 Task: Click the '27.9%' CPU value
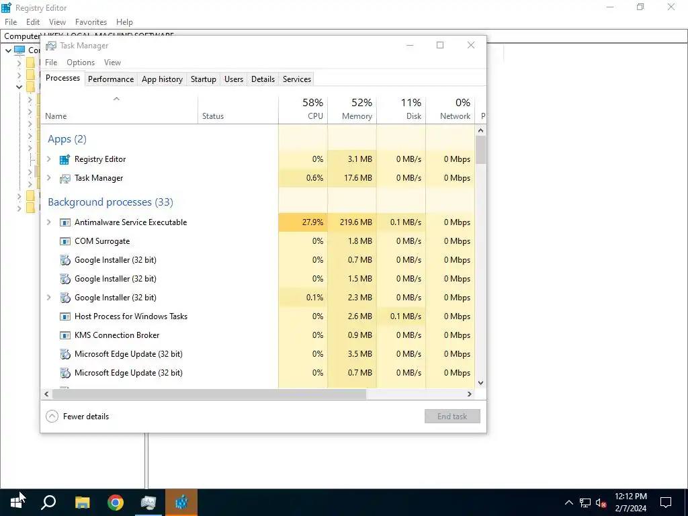coord(312,222)
